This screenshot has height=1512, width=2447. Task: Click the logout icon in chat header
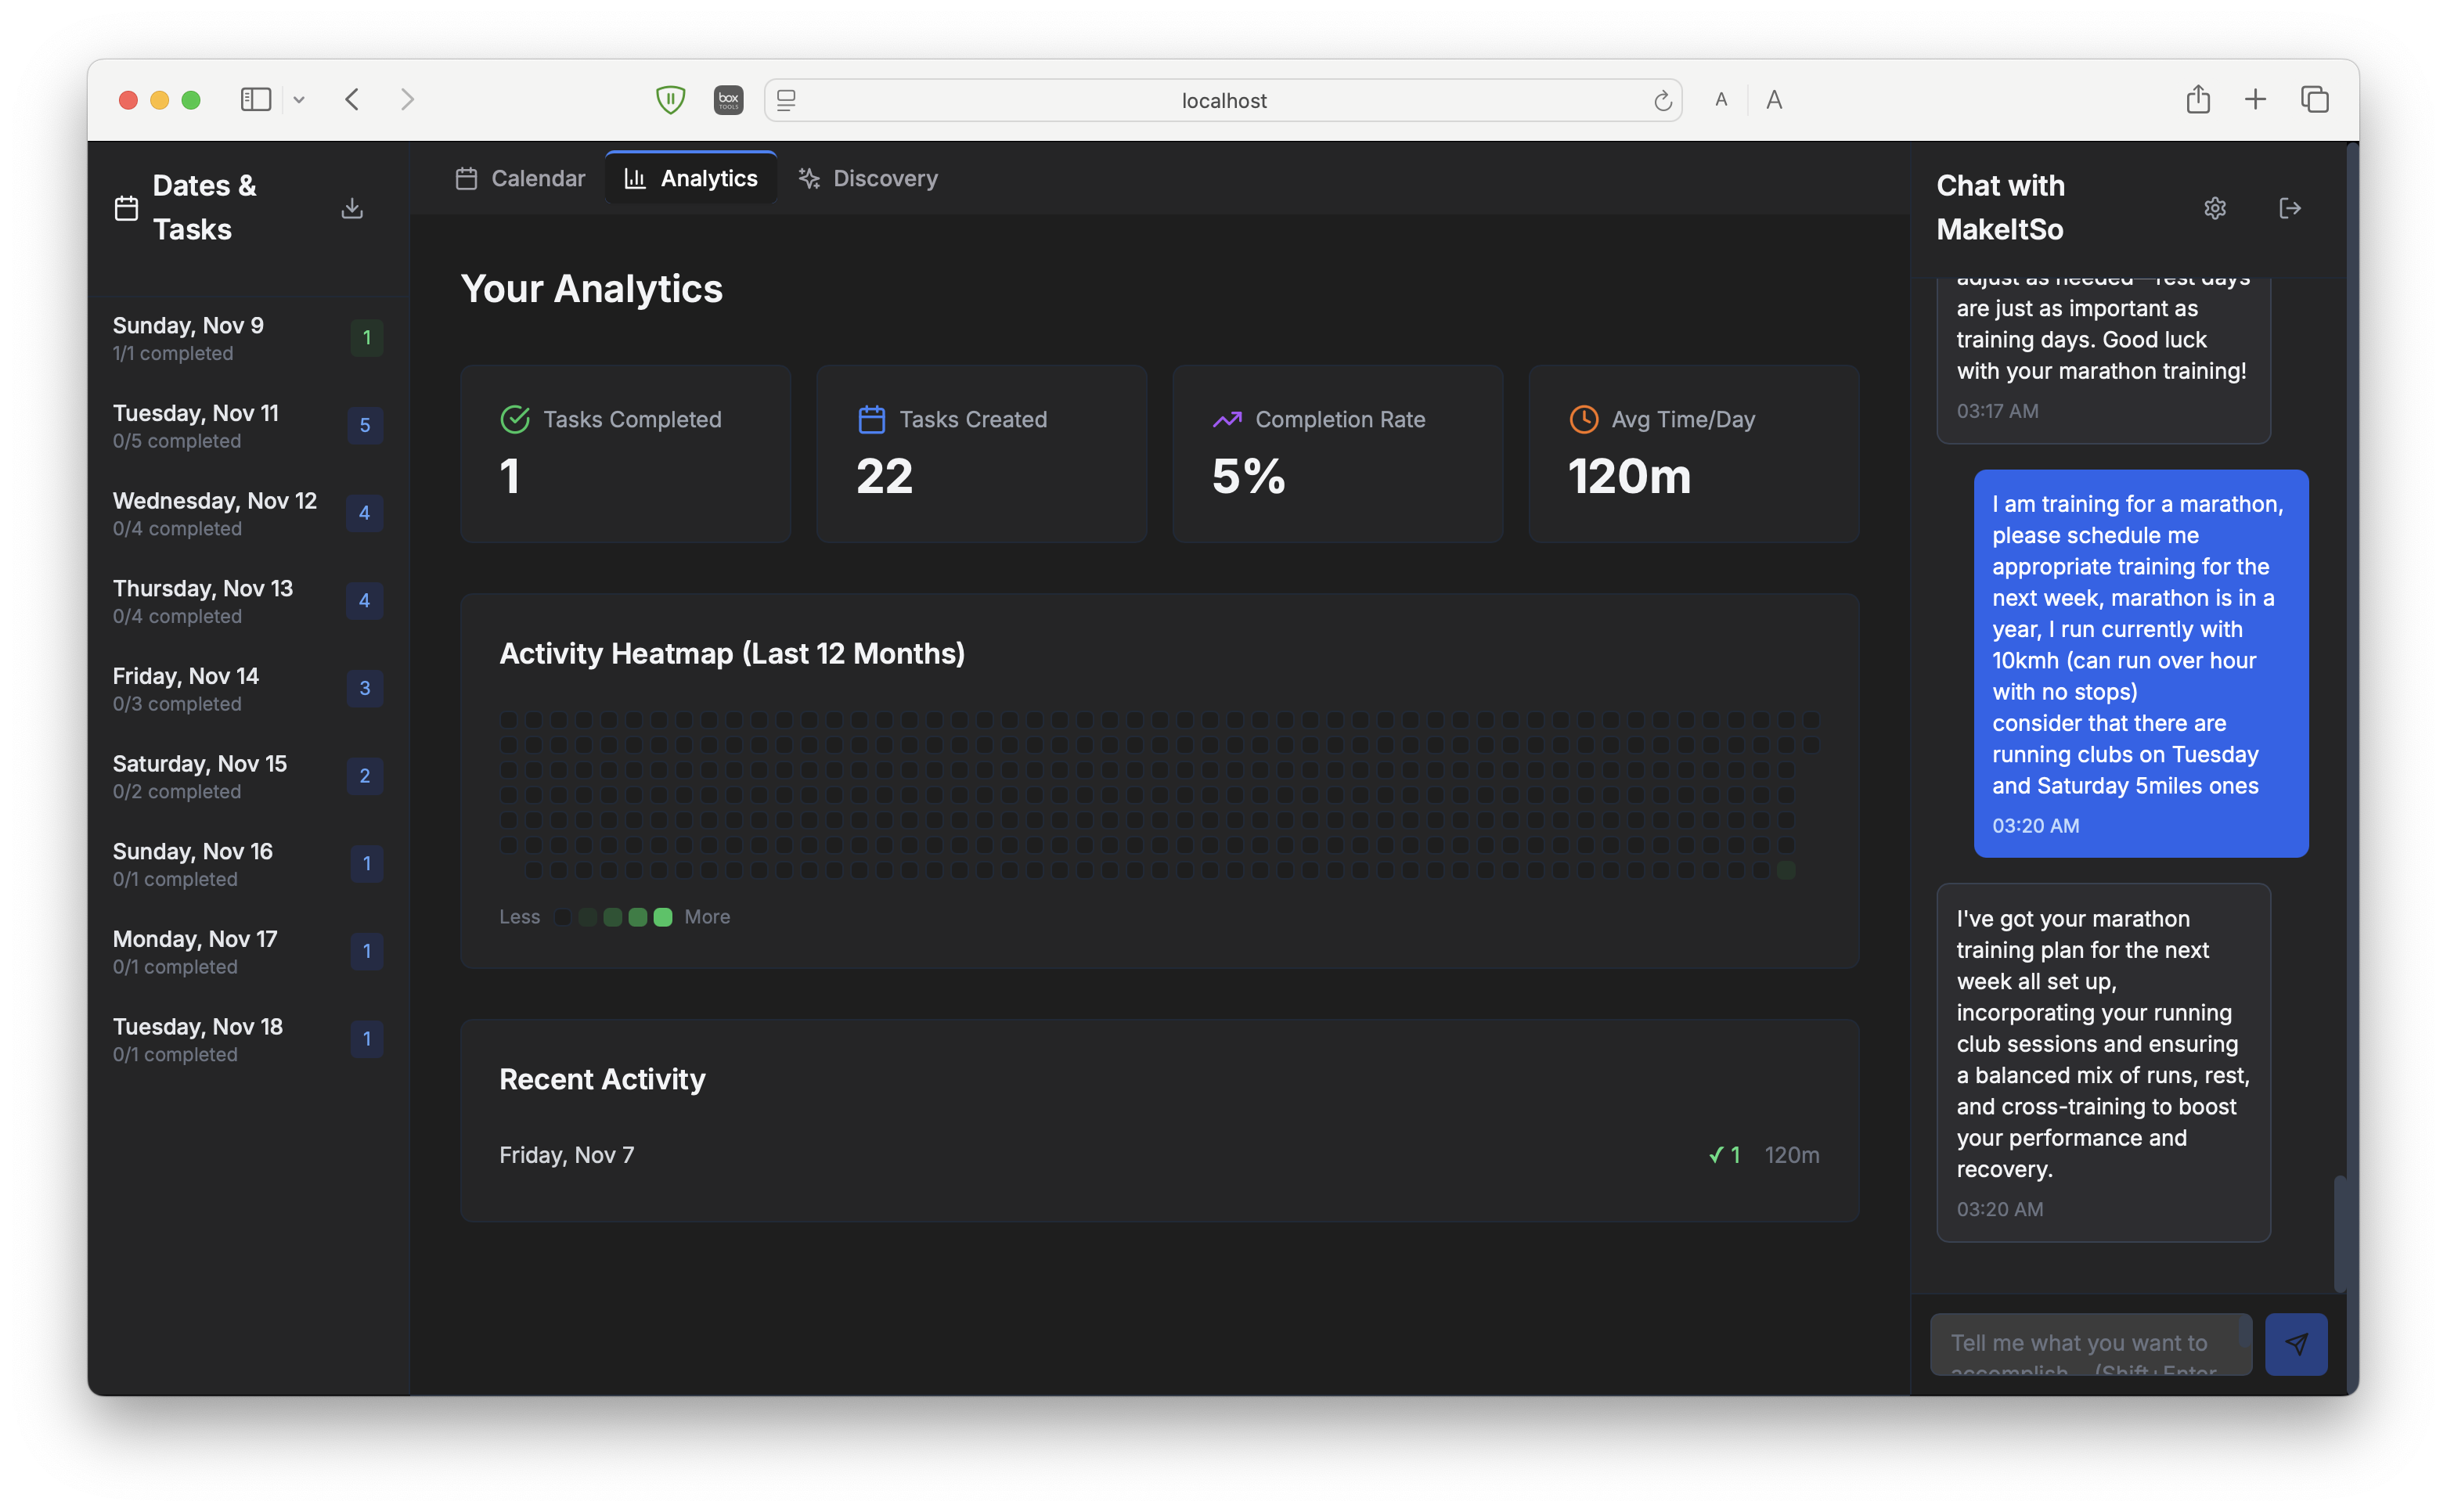tap(2290, 208)
